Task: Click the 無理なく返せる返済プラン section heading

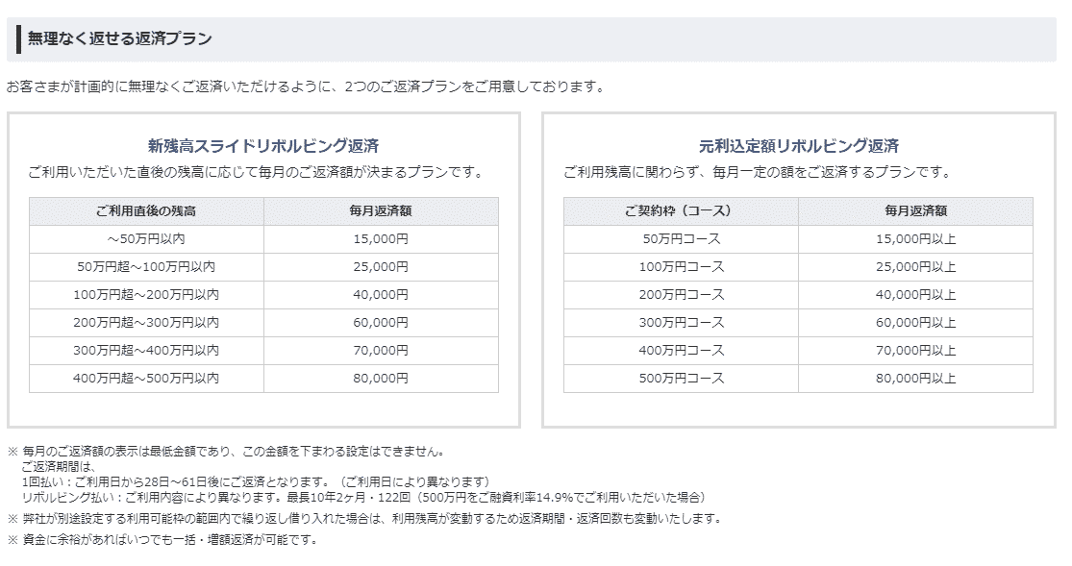Action: [119, 39]
